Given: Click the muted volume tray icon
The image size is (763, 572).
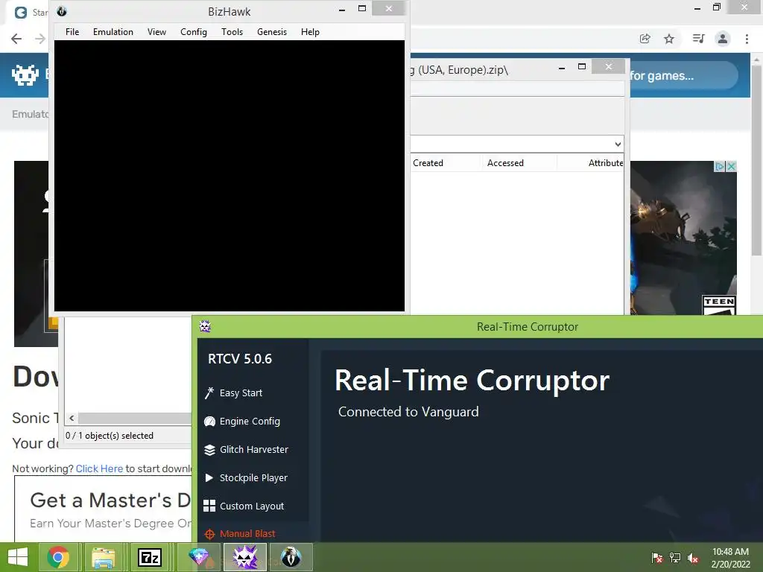Looking at the screenshot, I should [693, 558].
